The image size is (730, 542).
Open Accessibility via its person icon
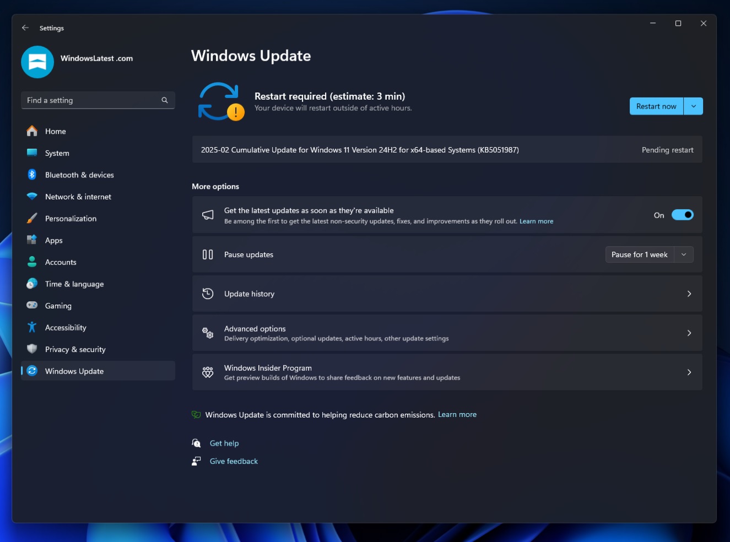pyautogui.click(x=32, y=327)
